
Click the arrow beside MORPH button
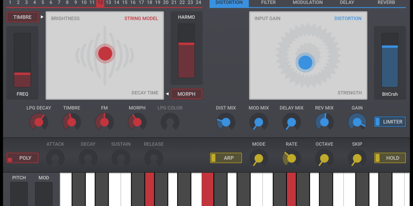click(167, 94)
